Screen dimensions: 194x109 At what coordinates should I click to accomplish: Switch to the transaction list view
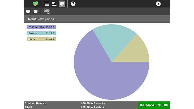(x=47, y=4)
